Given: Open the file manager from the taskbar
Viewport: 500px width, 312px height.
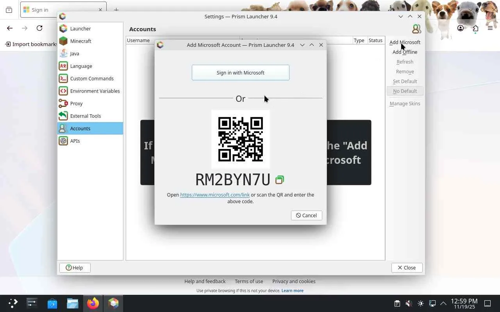Looking at the screenshot, I should pyautogui.click(x=73, y=303).
